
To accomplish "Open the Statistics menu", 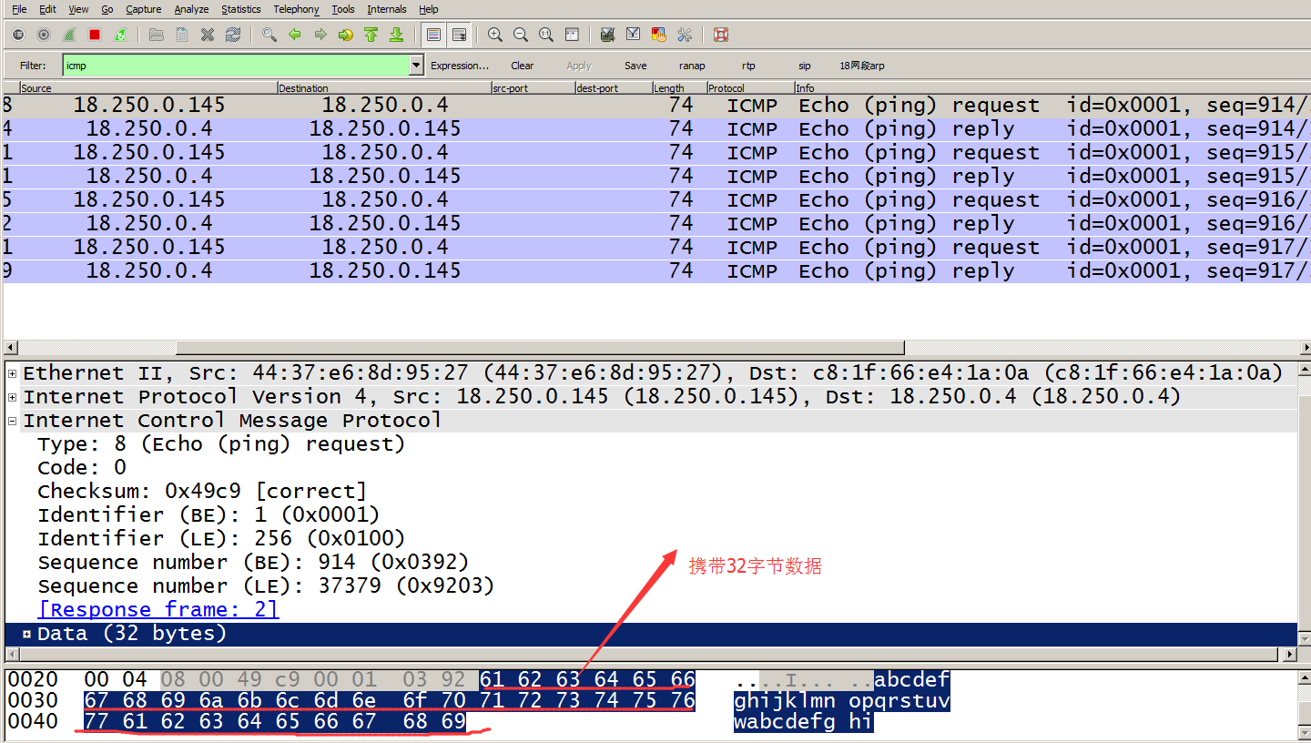I will (241, 9).
